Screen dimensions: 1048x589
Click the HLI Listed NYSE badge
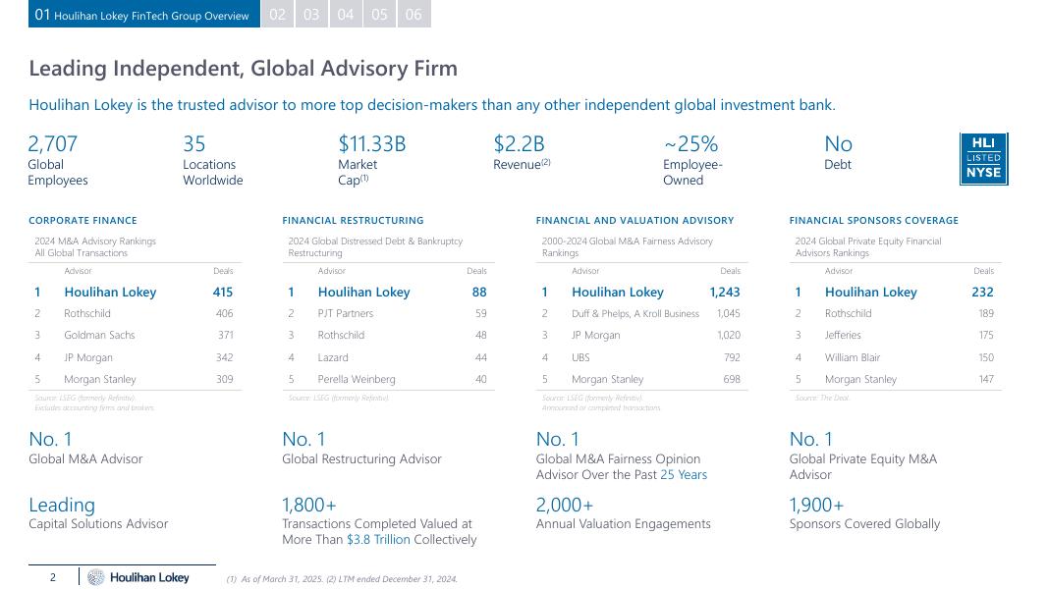point(983,159)
